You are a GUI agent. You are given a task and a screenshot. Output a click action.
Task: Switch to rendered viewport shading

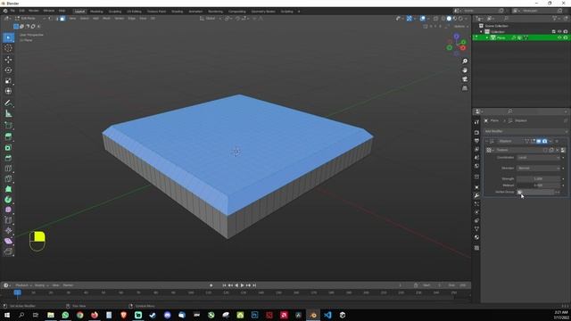tap(460, 18)
